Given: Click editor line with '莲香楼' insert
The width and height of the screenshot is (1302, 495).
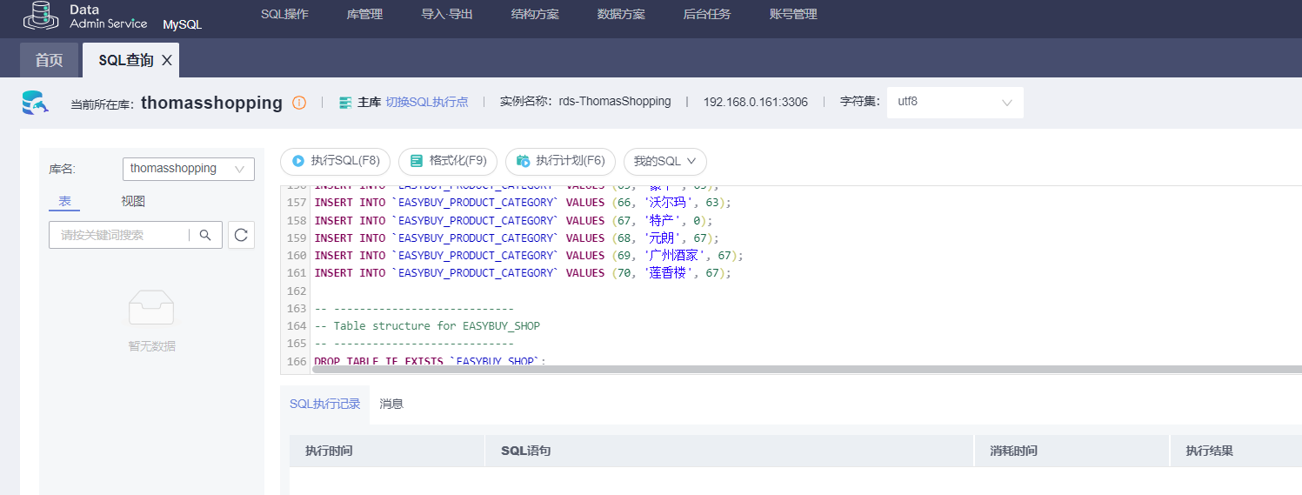Looking at the screenshot, I should [x=523, y=272].
